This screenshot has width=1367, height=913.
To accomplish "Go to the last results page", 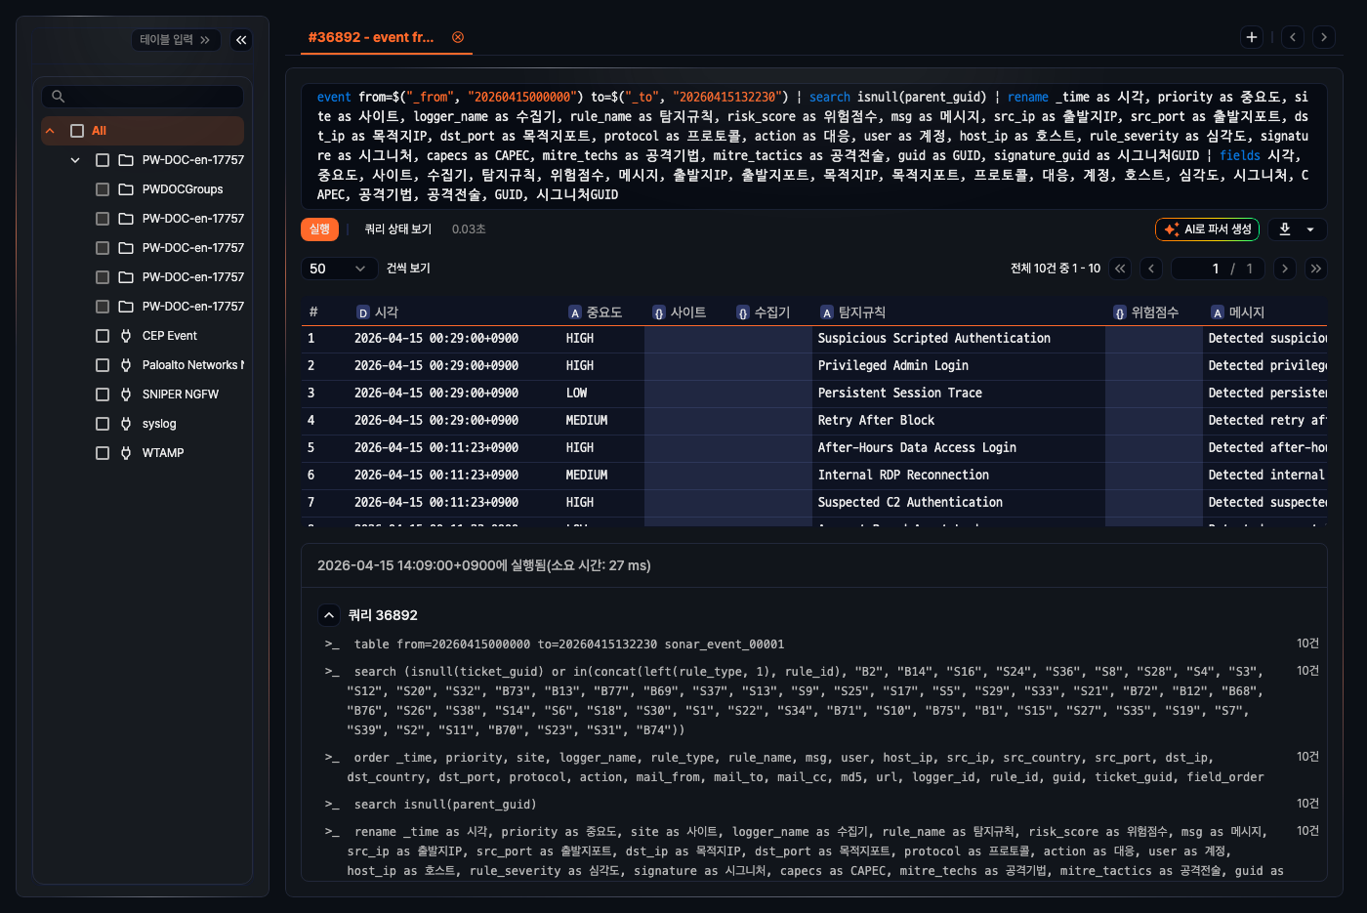I will [x=1316, y=269].
